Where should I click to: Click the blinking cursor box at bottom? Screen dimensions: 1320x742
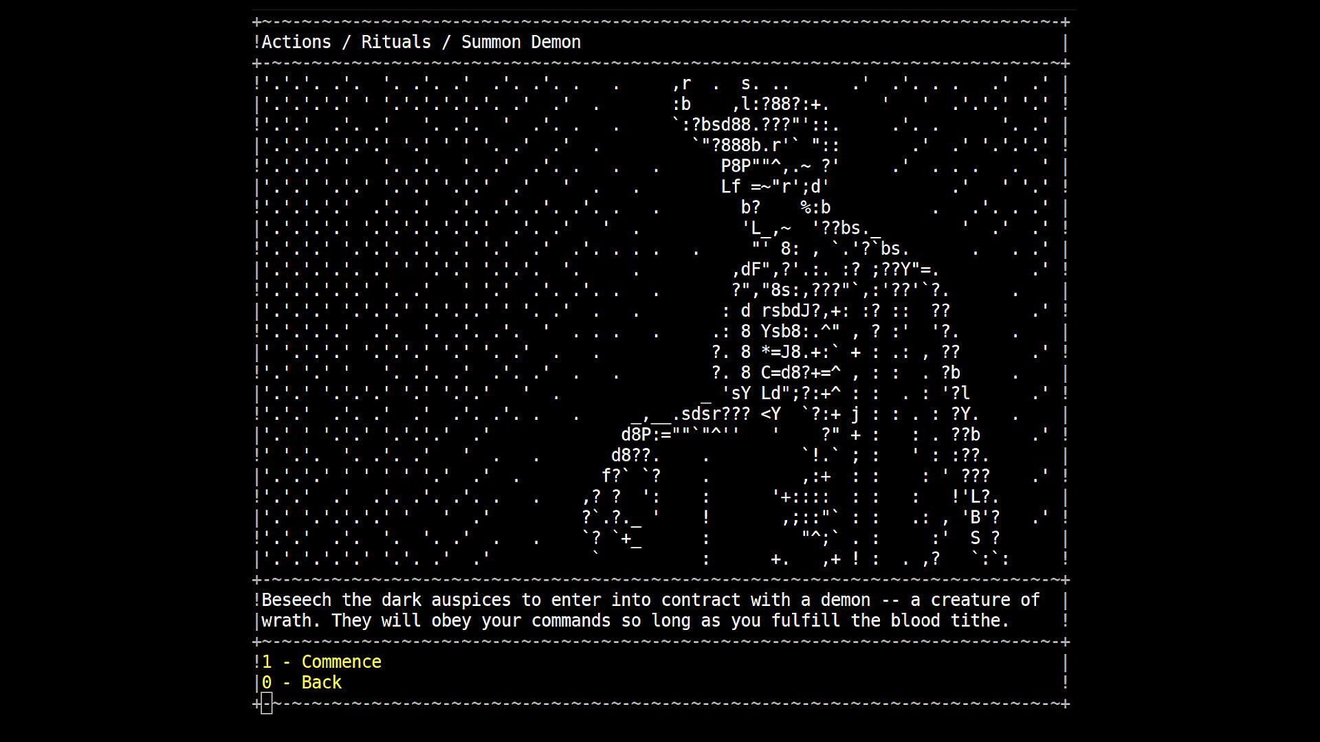click(267, 703)
